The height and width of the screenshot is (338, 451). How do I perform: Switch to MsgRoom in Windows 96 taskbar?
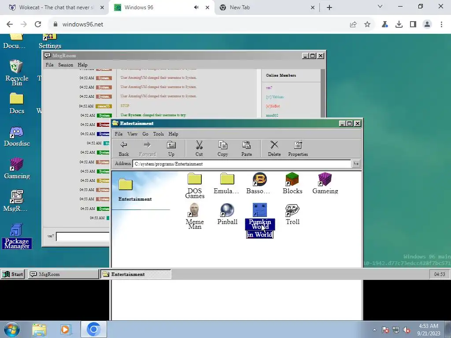click(x=63, y=274)
